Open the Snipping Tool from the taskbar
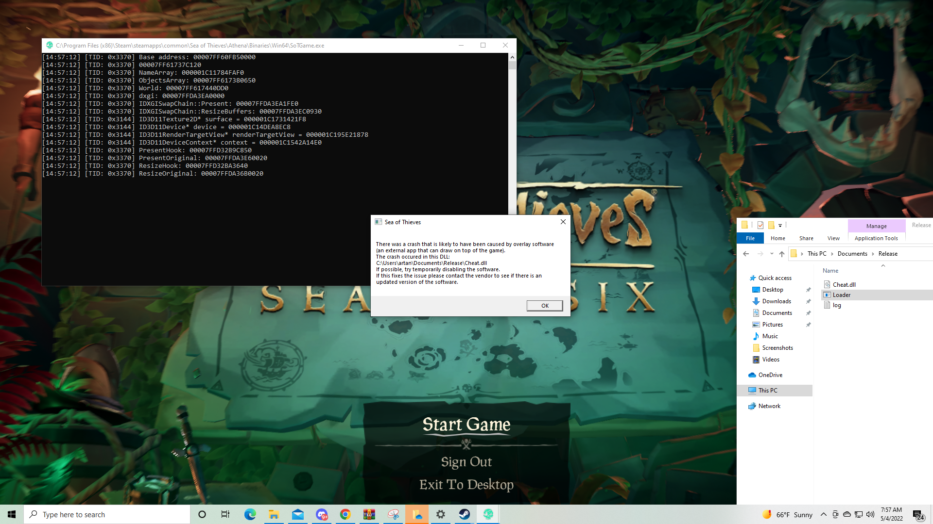The width and height of the screenshot is (933, 524). 393,514
